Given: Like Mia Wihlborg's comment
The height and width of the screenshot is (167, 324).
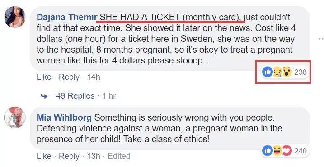Looking at the screenshot, I should 44,156.
